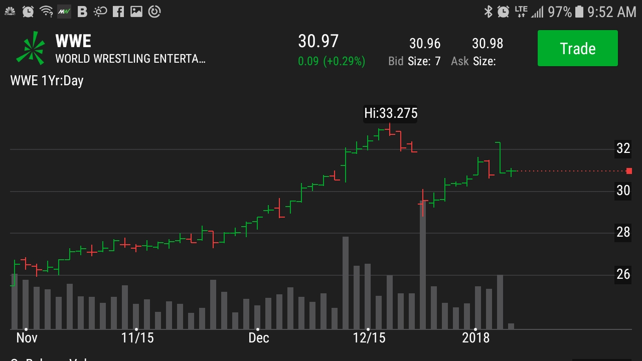Tap the Wi-Fi status icon
The image size is (642, 361).
click(46, 12)
